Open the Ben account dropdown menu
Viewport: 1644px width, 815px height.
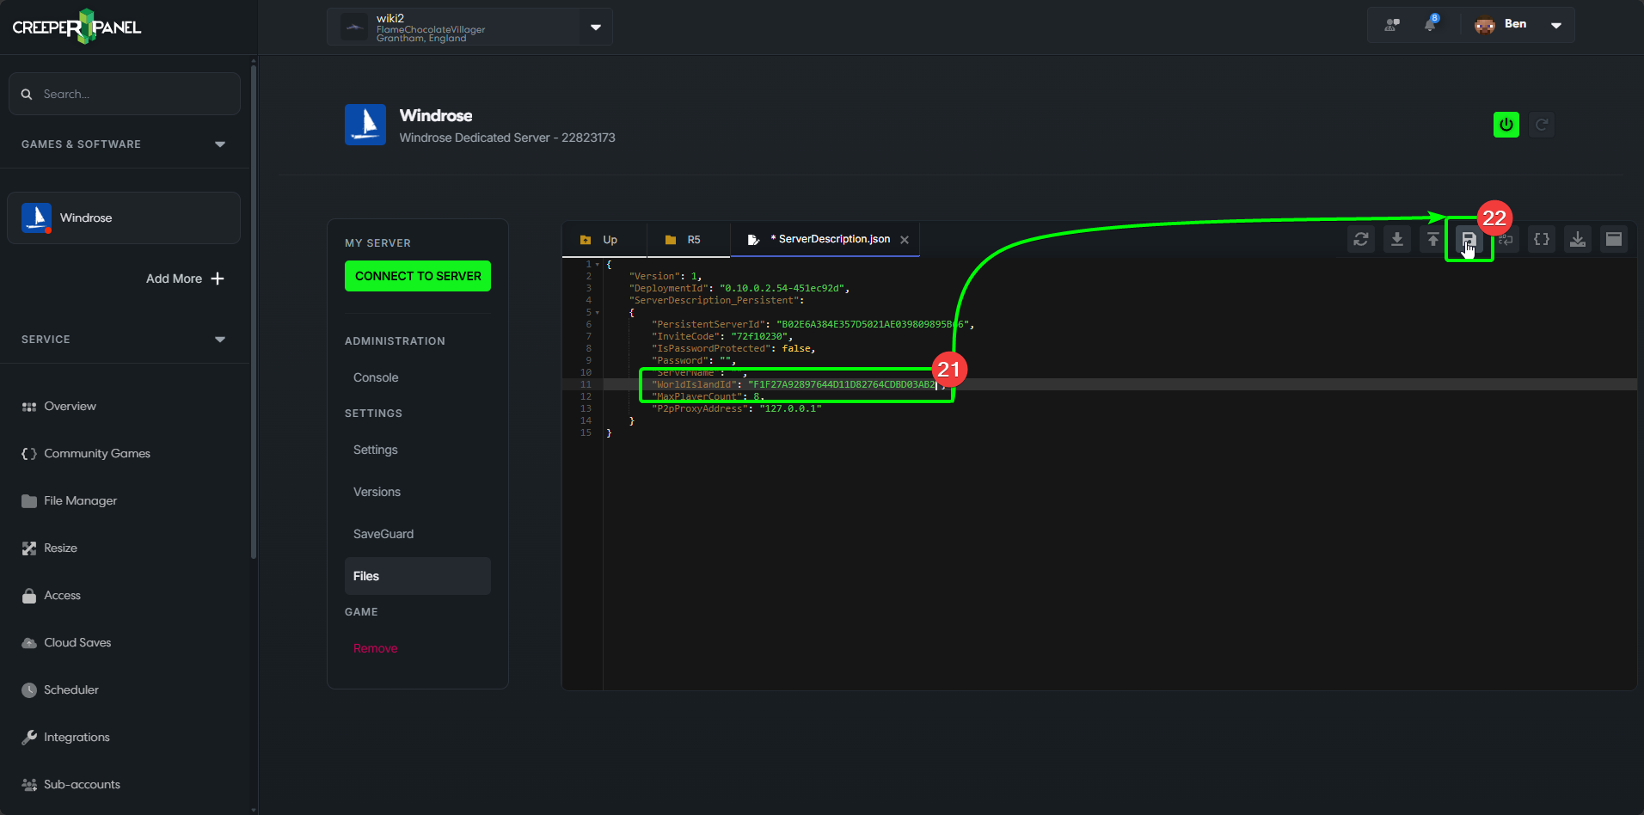(1555, 25)
